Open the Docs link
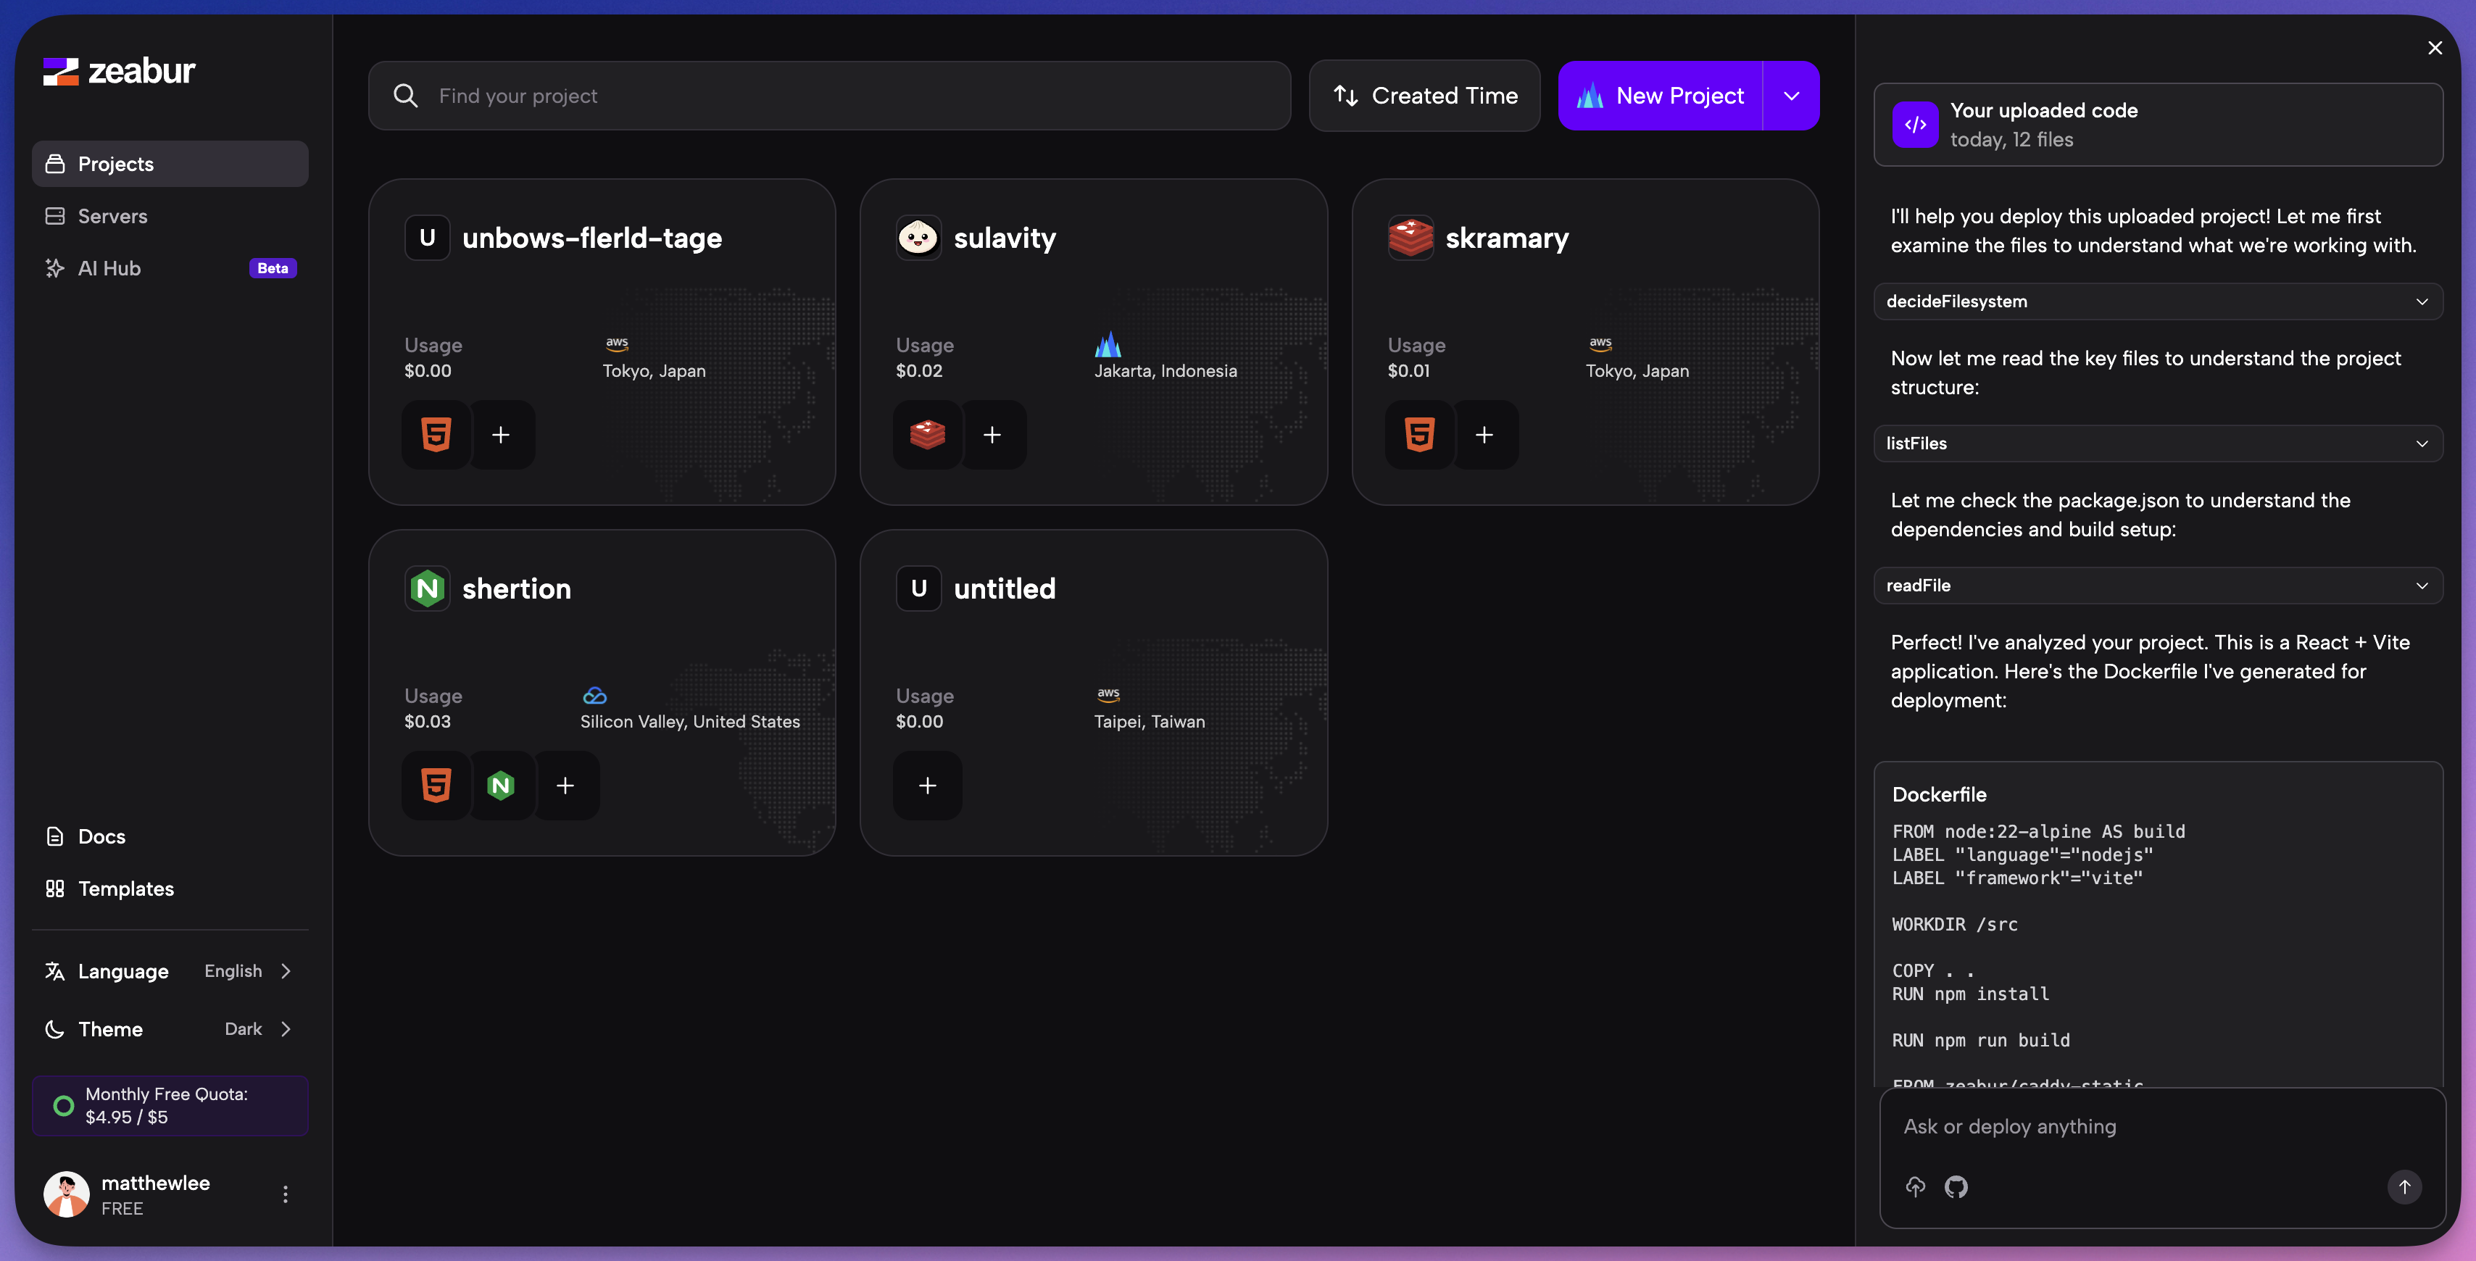 [x=102, y=836]
